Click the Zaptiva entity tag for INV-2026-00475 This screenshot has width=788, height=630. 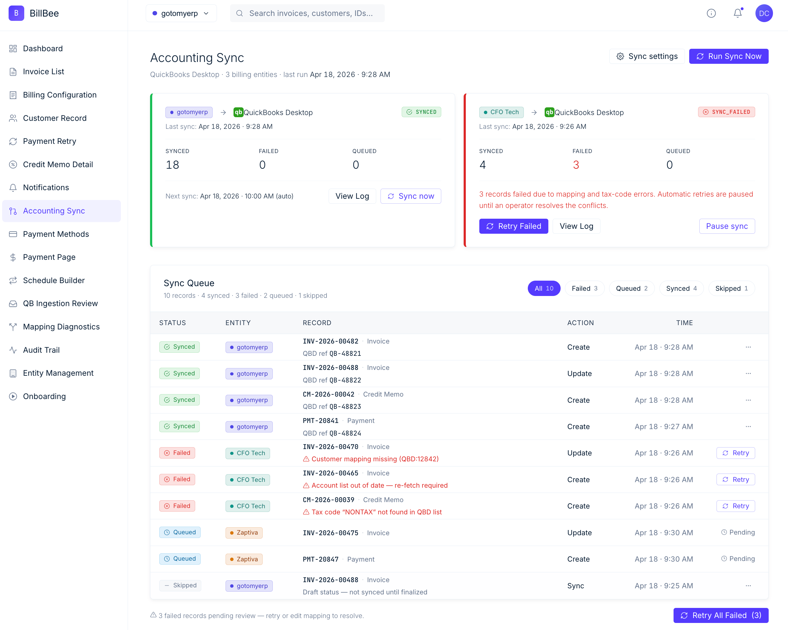click(244, 533)
